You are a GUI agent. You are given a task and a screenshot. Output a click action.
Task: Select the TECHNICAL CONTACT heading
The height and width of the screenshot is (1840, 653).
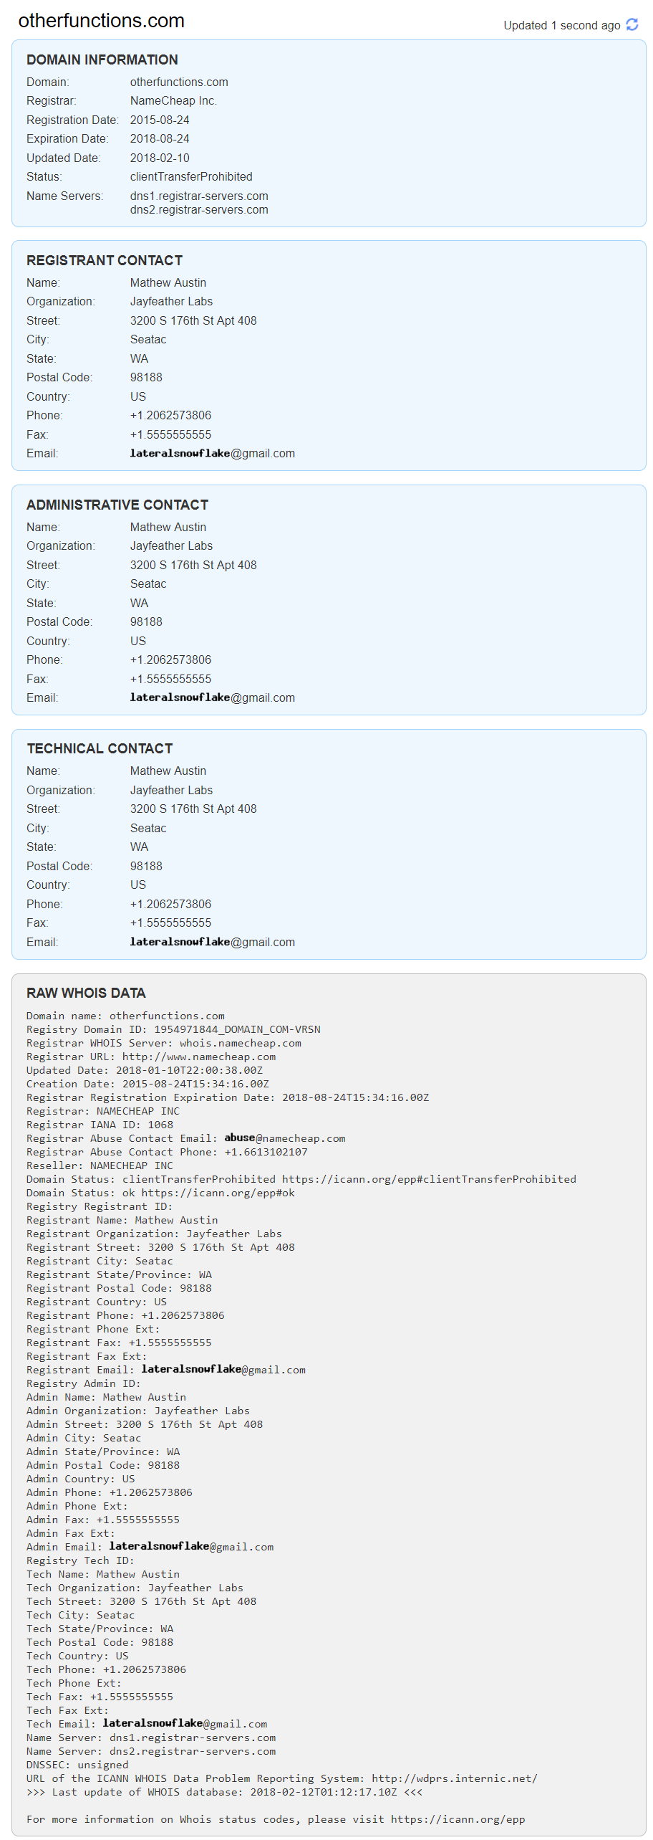pos(100,748)
